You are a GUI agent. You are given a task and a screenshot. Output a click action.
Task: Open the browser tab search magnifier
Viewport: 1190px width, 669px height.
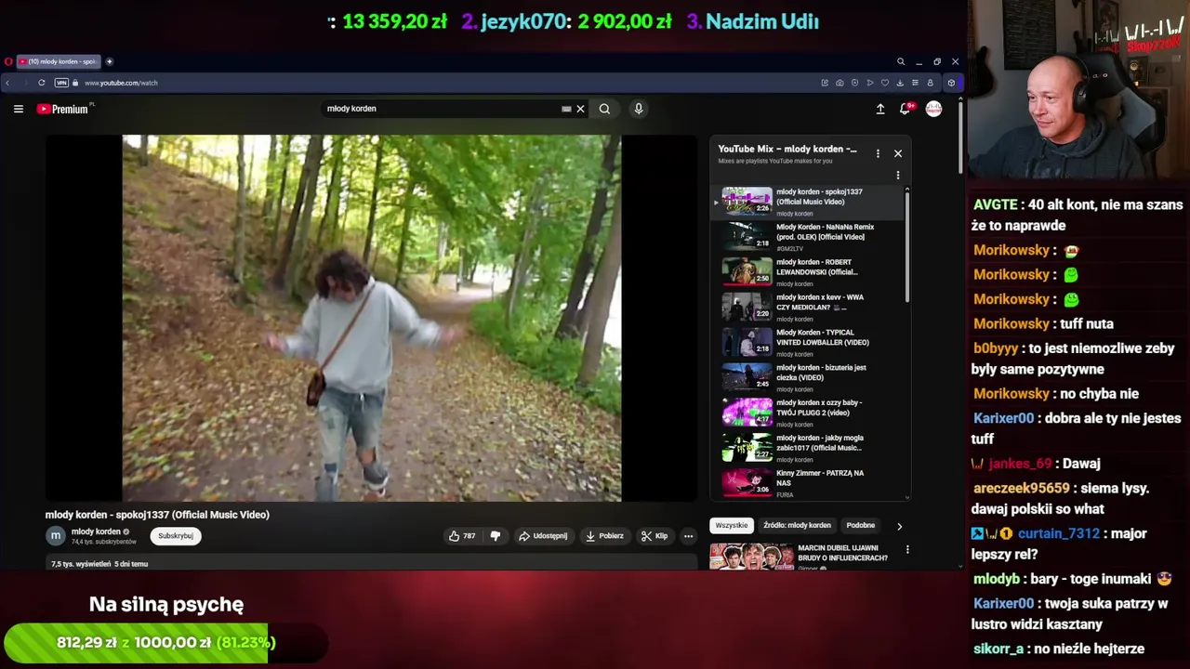pyautogui.click(x=901, y=61)
